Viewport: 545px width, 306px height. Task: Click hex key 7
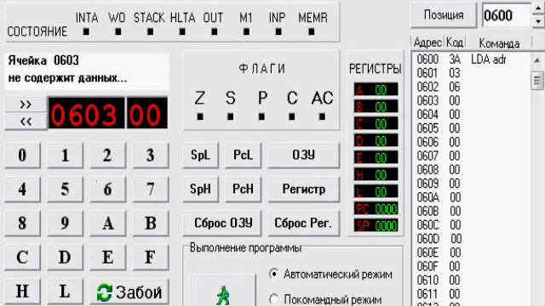(151, 189)
